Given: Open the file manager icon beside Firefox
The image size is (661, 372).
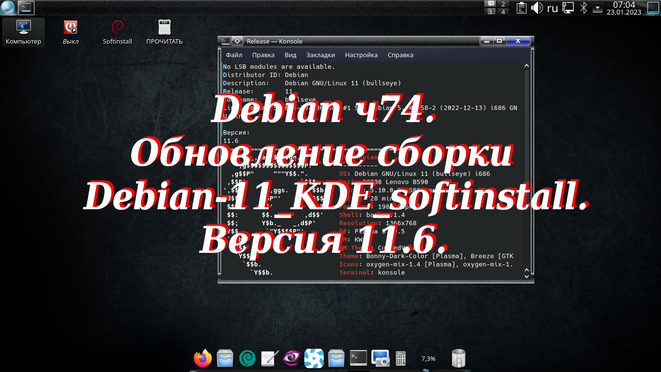Looking at the screenshot, I should pos(225,358).
